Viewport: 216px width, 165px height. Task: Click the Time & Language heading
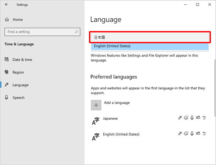pos(19,44)
